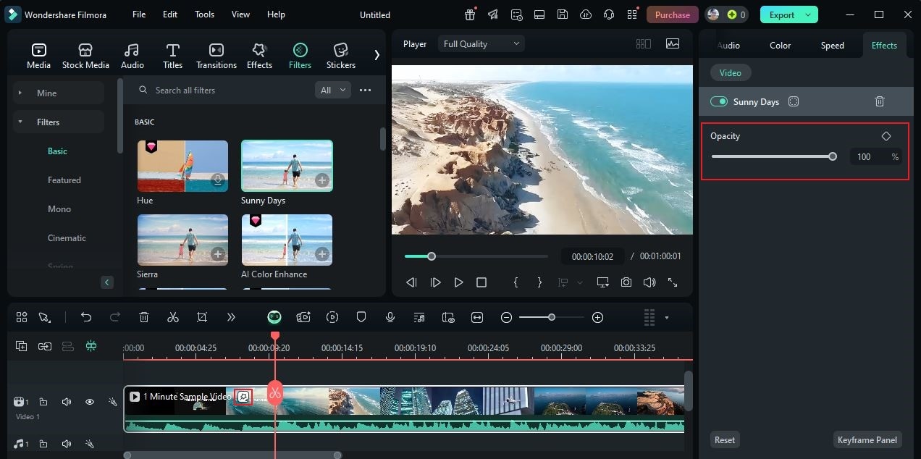The width and height of the screenshot is (921, 459).
Task: Delete the Sunny Days effect
Action: 880,102
